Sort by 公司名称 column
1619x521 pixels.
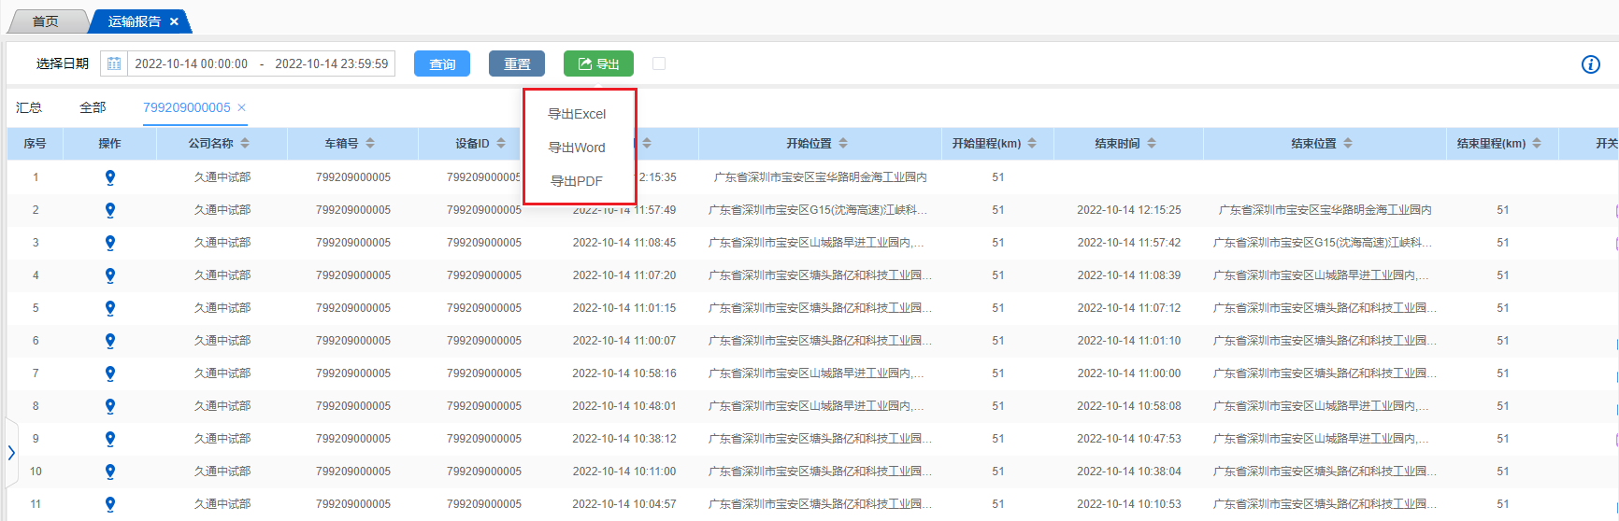[x=245, y=144]
